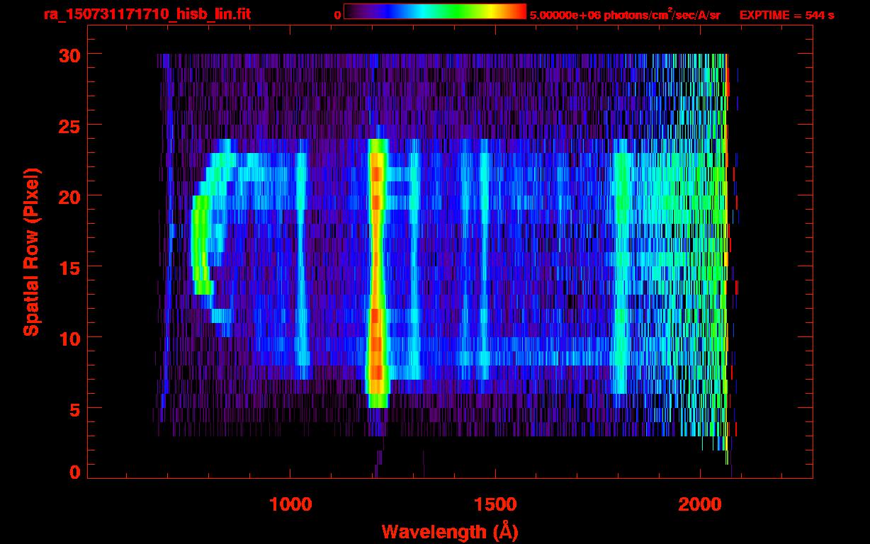This screenshot has width=870, height=544.
Task: Click the rainbow colorbar at top
Action: pos(434,11)
